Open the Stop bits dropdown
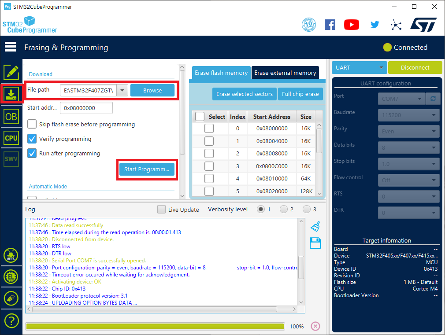 tap(409, 164)
